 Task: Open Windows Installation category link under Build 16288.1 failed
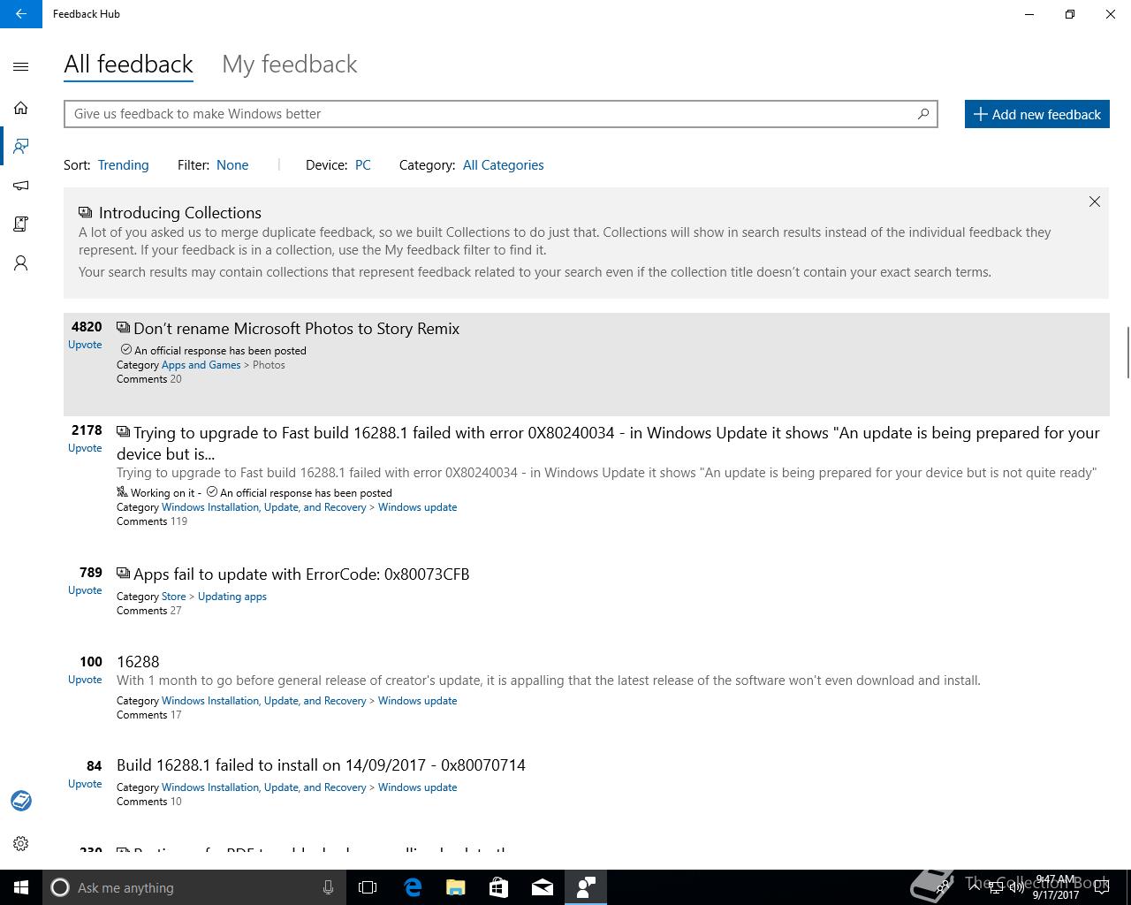pyautogui.click(x=263, y=787)
